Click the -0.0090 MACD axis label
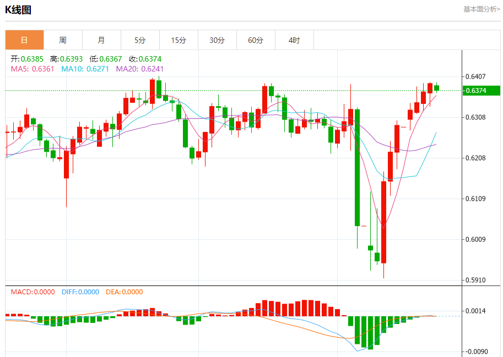This screenshot has width=503, height=357. [477, 351]
